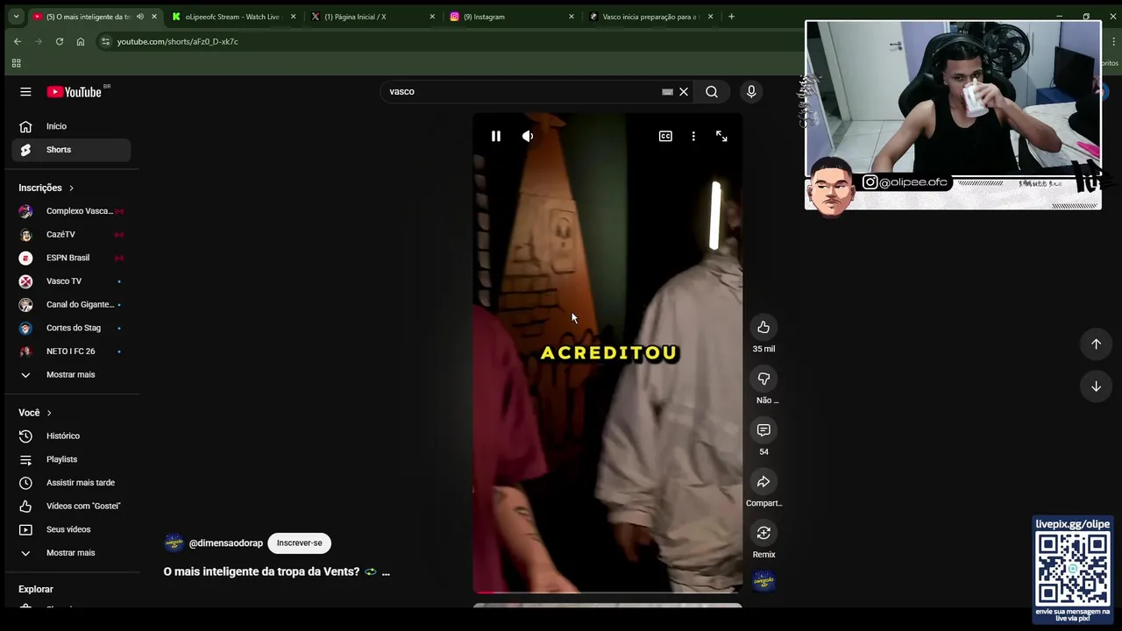Share the Short via Compartilhar
Image resolution: width=1122 pixels, height=631 pixels.
[763, 481]
